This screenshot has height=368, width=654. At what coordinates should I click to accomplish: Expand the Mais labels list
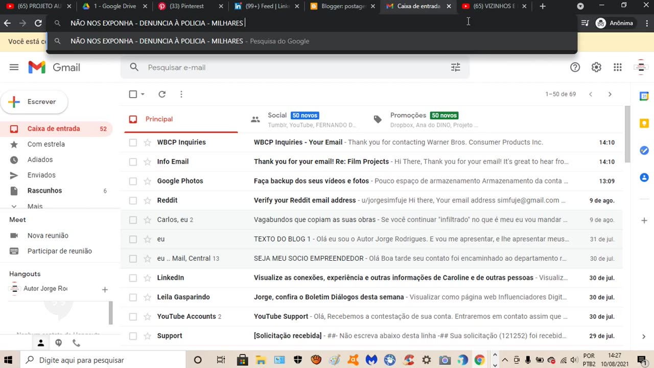35,206
